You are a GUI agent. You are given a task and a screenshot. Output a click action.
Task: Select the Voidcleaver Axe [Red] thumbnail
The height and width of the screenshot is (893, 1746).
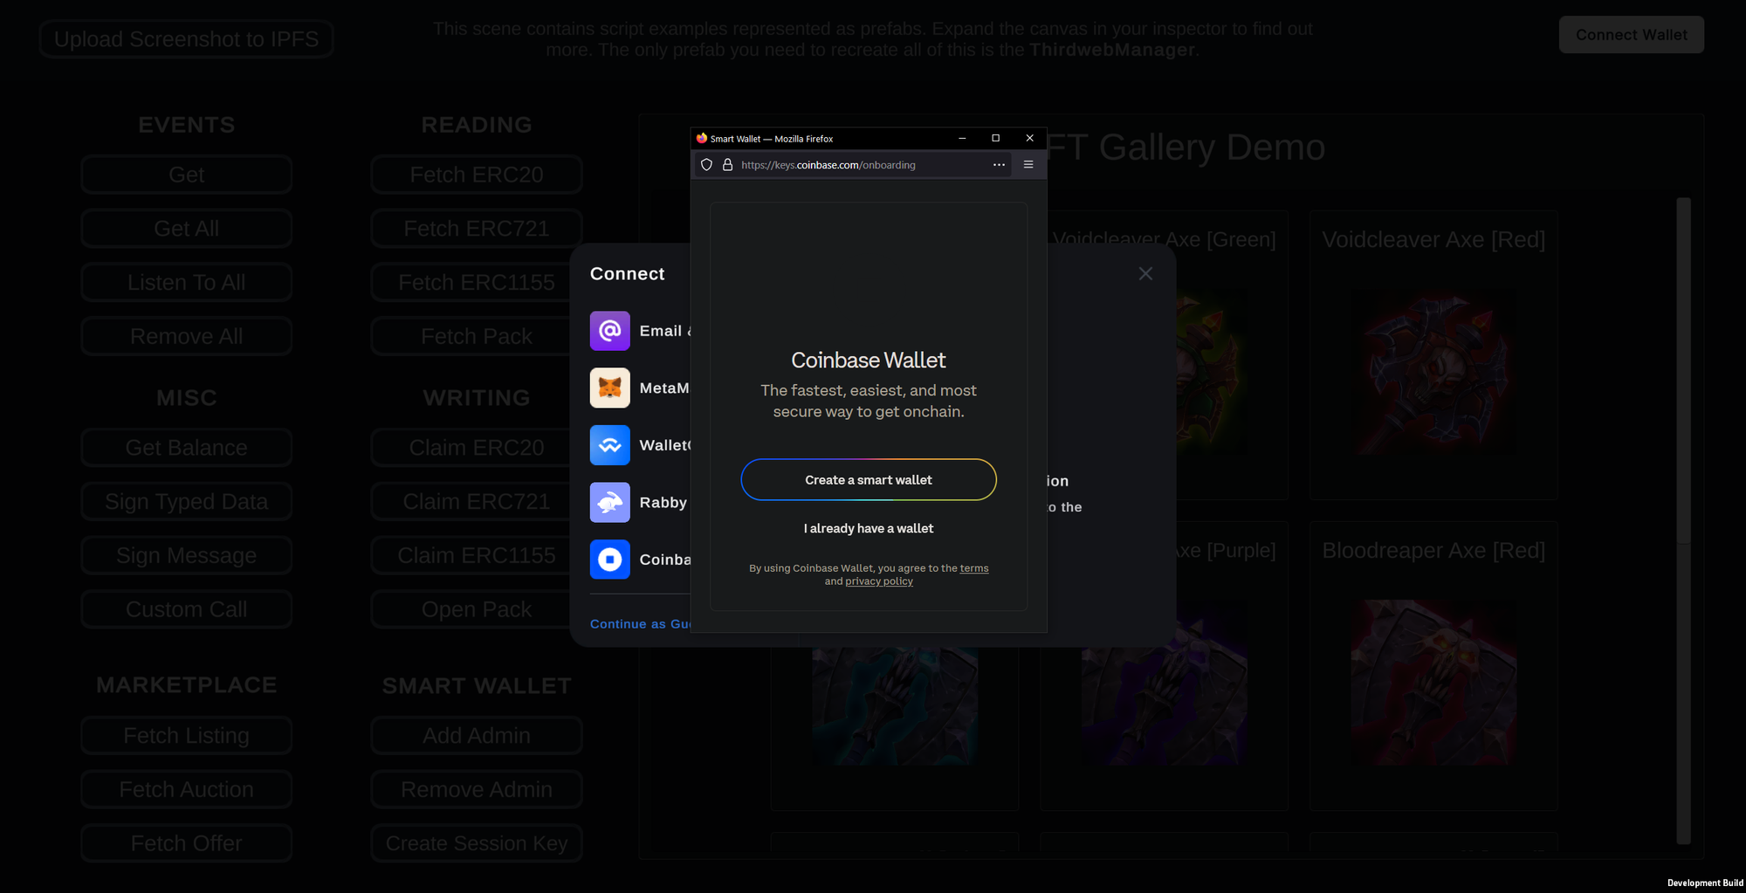[1433, 373]
